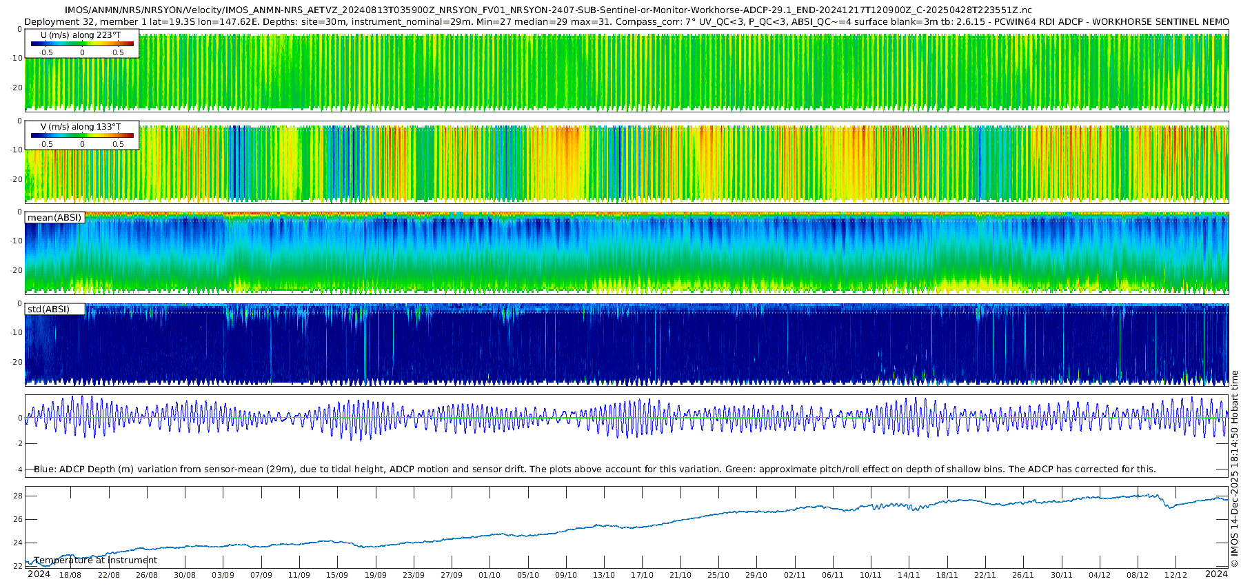Select the 01/10 date tick label
Image resolution: width=1241 pixels, height=586 pixels.
coord(490,575)
